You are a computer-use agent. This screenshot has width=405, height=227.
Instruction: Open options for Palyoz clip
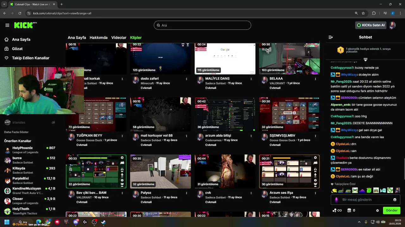[x=187, y=193]
